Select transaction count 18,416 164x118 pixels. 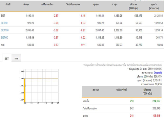click(158, 84)
